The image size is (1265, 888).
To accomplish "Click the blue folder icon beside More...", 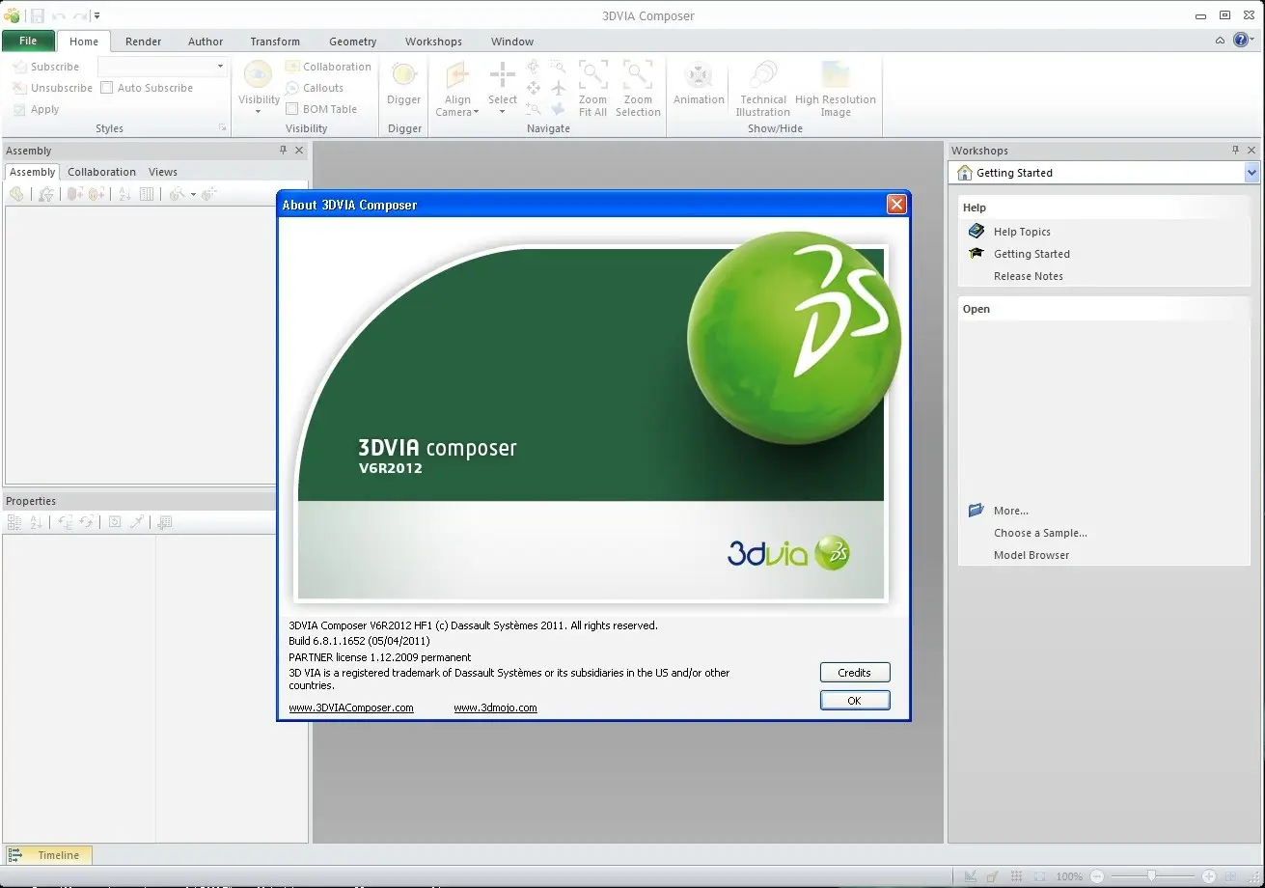I will click(976, 510).
